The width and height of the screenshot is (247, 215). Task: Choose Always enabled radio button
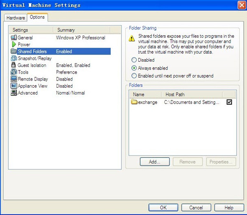(134, 68)
